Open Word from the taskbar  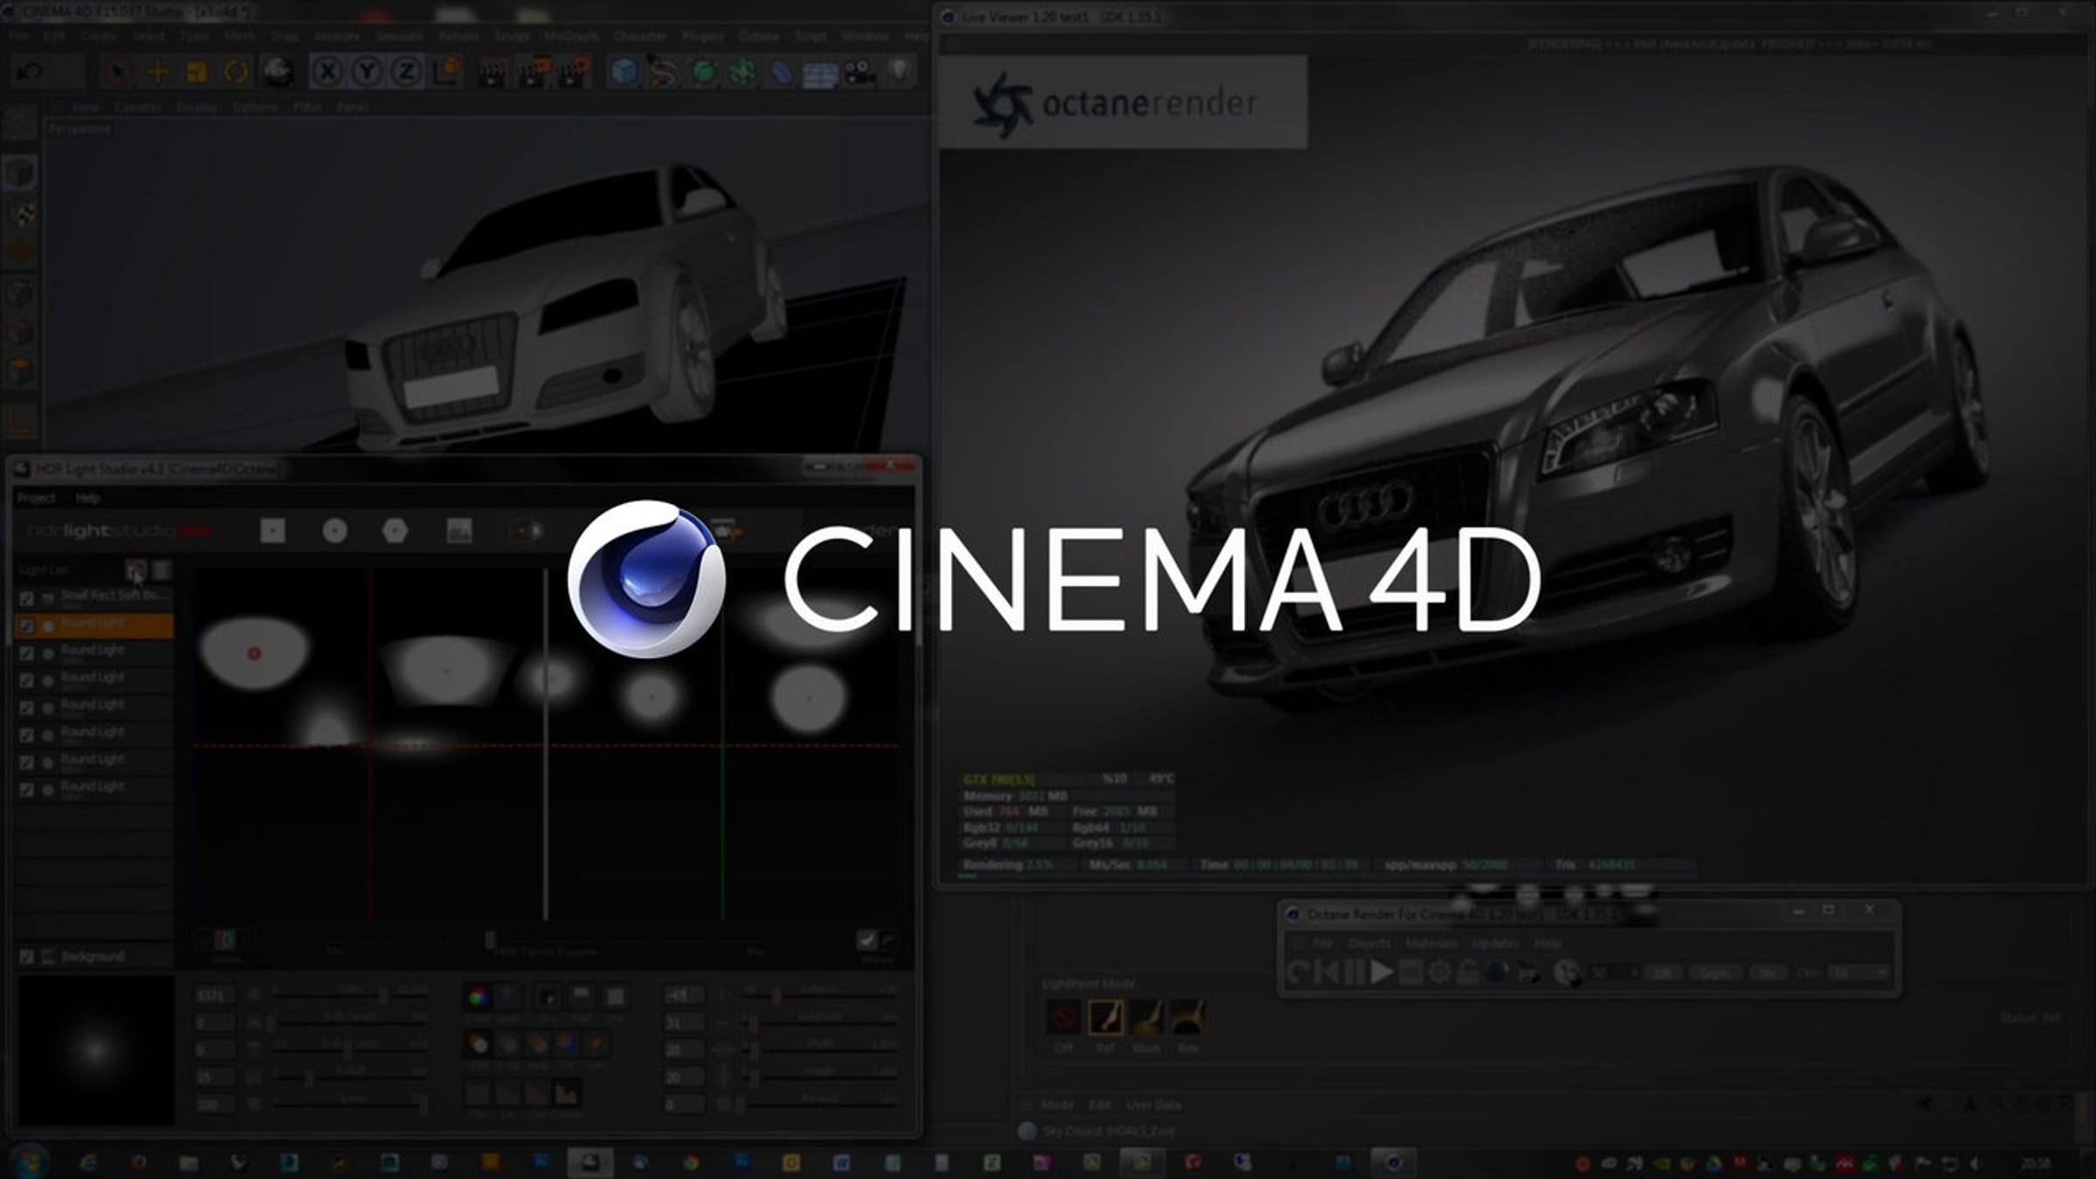coord(841,1162)
